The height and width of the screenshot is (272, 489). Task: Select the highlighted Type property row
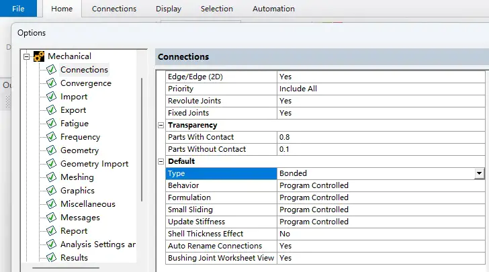coord(221,173)
